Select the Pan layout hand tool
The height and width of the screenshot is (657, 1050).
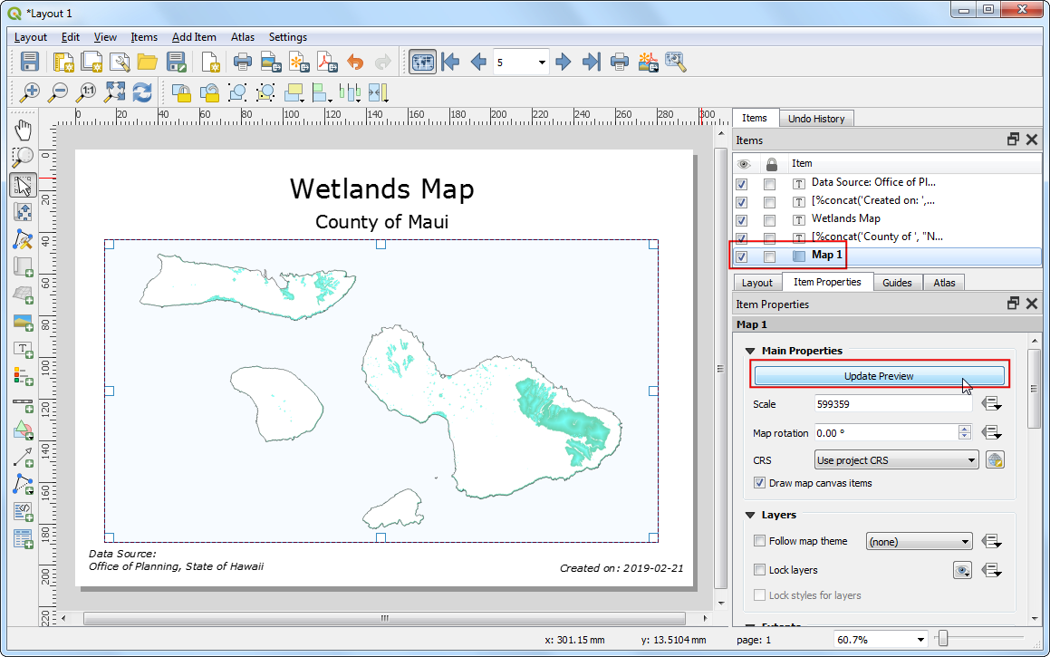24,130
